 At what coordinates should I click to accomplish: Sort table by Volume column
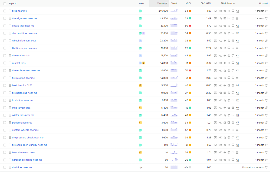click(162, 4)
